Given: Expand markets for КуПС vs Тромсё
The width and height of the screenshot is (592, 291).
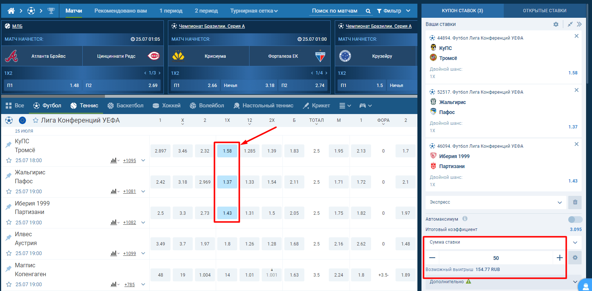Looking at the screenshot, I should point(143,160).
